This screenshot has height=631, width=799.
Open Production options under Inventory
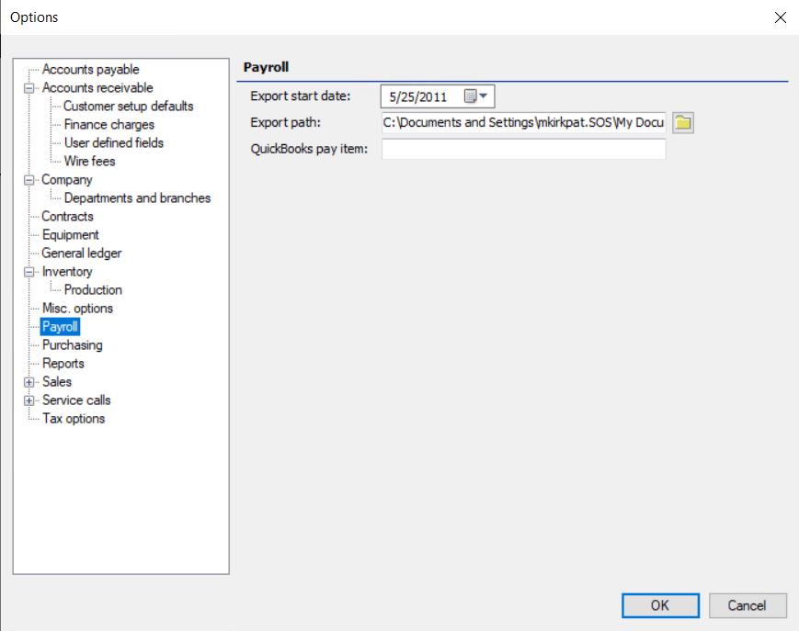93,289
